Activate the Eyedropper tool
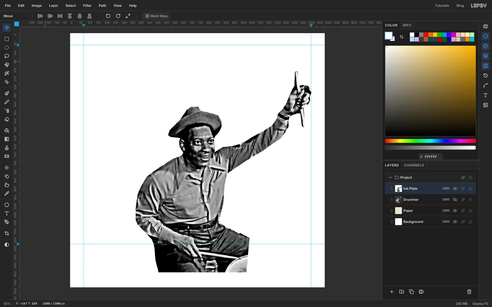This screenshot has width=492, height=307. point(7,193)
